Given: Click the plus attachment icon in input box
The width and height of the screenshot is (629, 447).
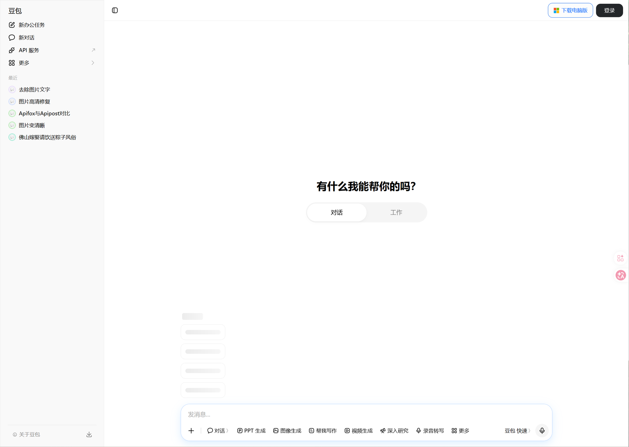Looking at the screenshot, I should pos(191,431).
